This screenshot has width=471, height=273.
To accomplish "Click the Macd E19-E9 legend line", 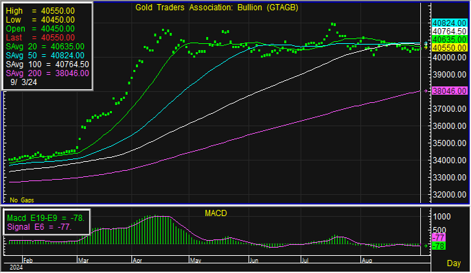I will (x=45, y=218).
